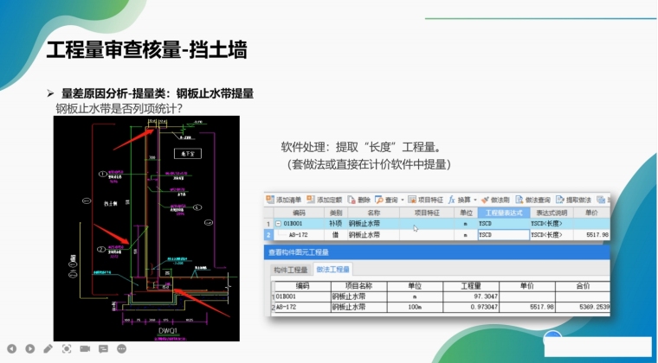Switch to 做法工程量 tab
The height and width of the screenshot is (363, 658).
333,270
